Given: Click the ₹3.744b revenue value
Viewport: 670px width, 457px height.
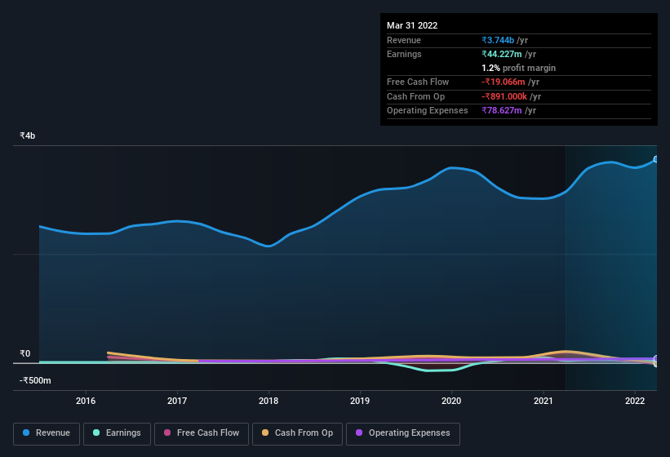Looking at the screenshot, I should pyautogui.click(x=498, y=40).
